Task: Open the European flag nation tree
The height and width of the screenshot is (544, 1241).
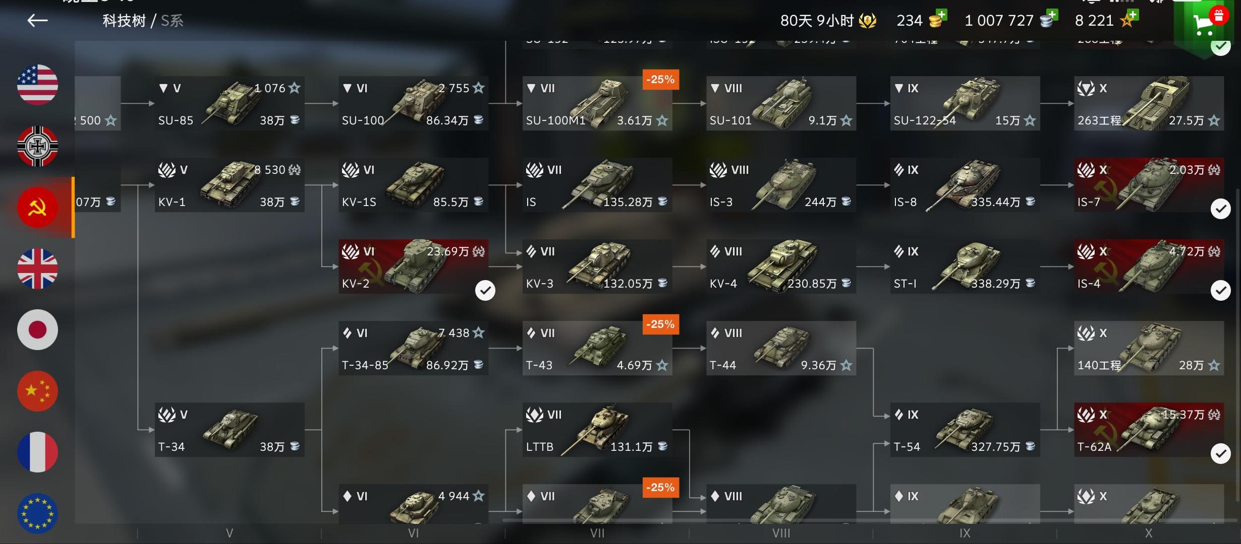Action: [x=37, y=513]
